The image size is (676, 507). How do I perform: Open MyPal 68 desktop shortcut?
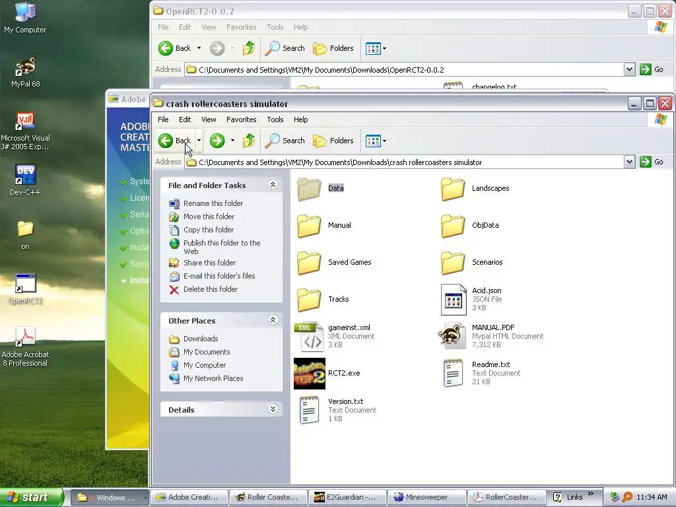(26, 71)
